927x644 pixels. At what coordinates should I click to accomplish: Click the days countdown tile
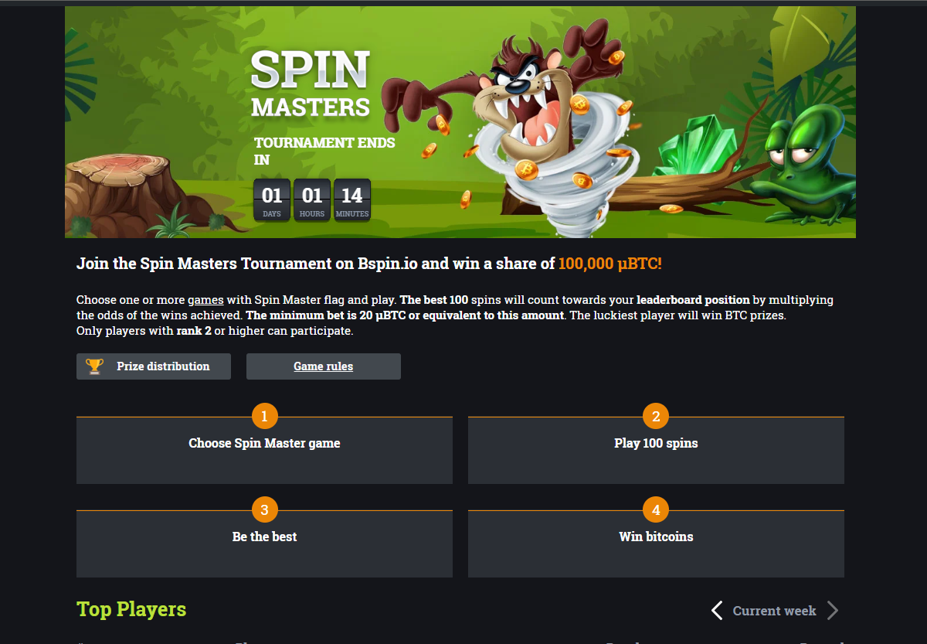click(x=272, y=199)
